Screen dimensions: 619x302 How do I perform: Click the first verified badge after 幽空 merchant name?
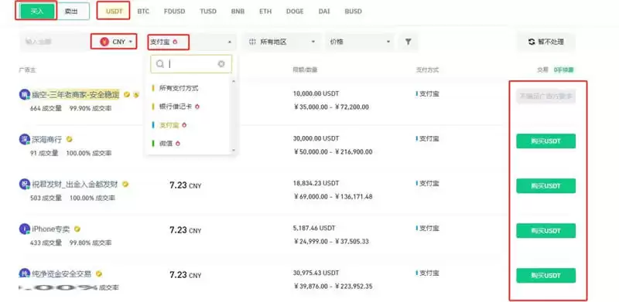pos(127,95)
